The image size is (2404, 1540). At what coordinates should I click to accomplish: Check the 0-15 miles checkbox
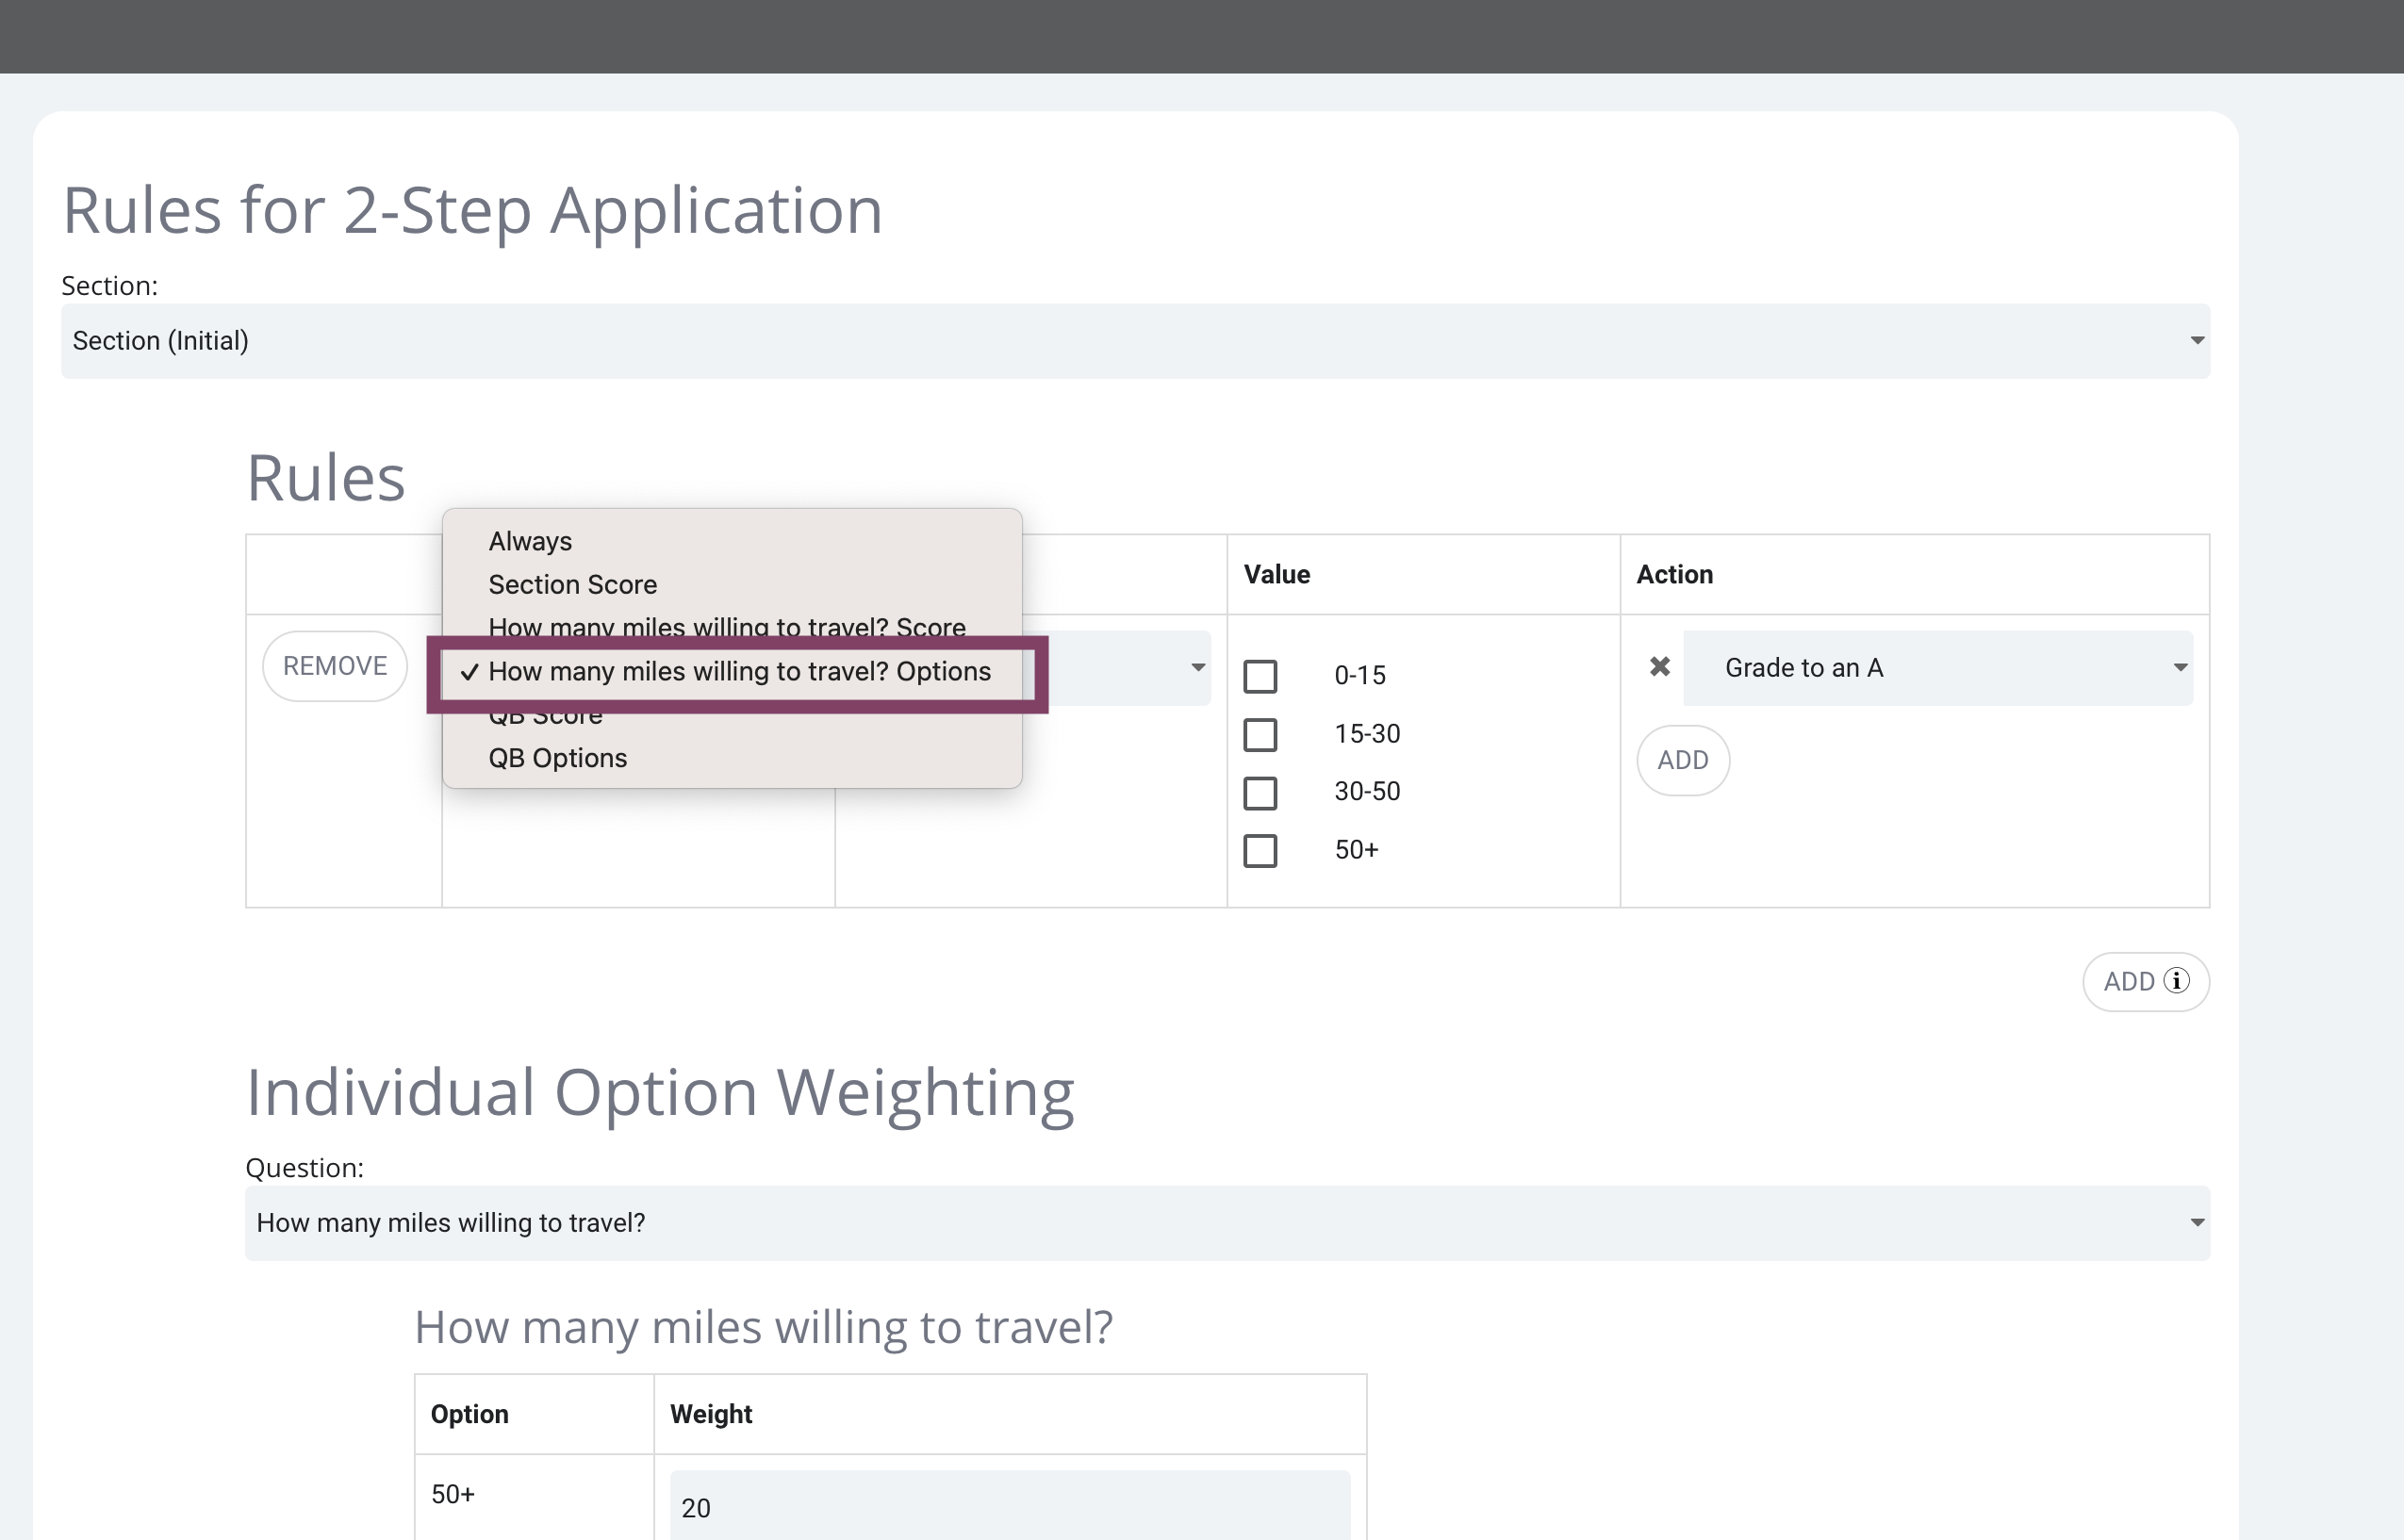click(1260, 676)
